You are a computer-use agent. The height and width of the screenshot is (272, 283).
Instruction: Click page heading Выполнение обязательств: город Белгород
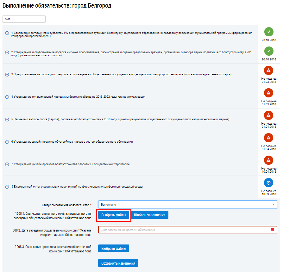click(x=57, y=6)
